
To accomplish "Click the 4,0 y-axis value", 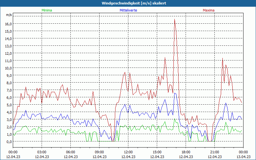I will coord(9,112).
